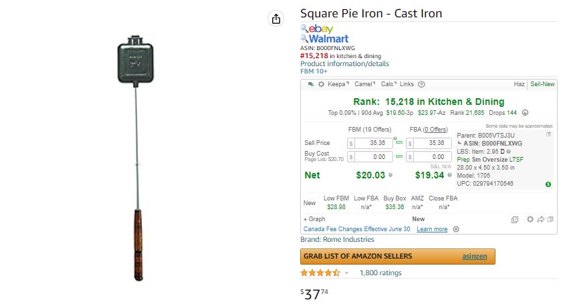Click the share icon above product image

click(x=275, y=19)
